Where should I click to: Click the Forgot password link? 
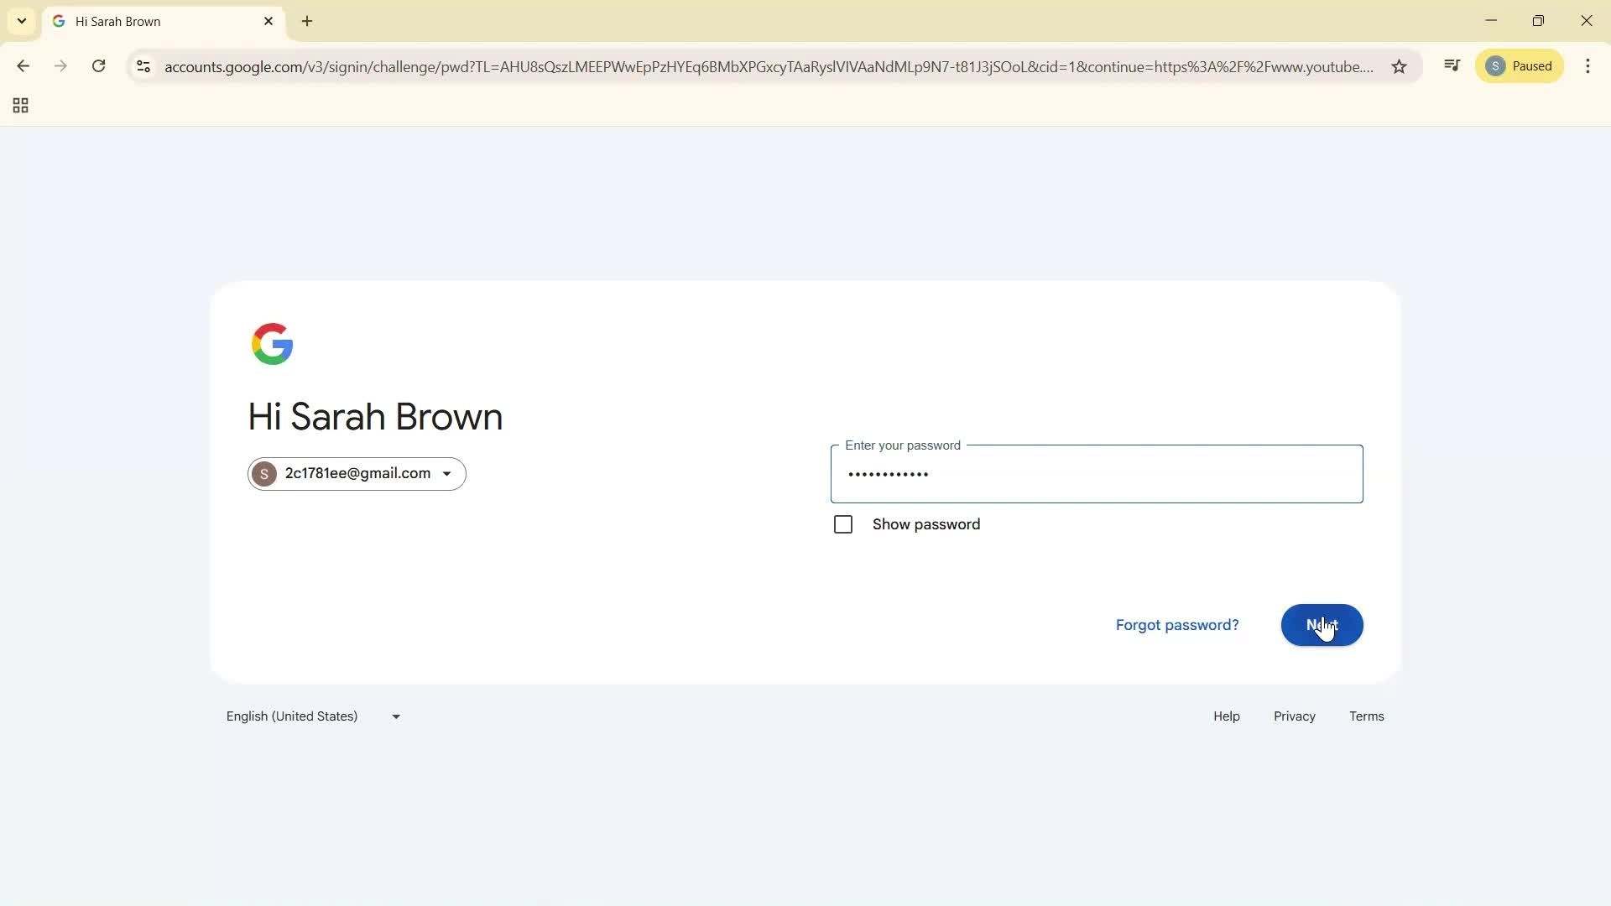1176,624
